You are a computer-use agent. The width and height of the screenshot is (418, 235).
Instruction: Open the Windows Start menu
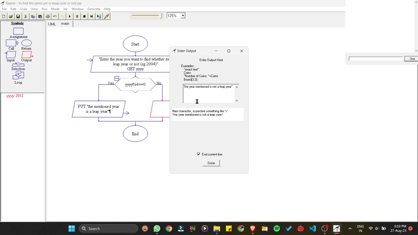point(72,228)
